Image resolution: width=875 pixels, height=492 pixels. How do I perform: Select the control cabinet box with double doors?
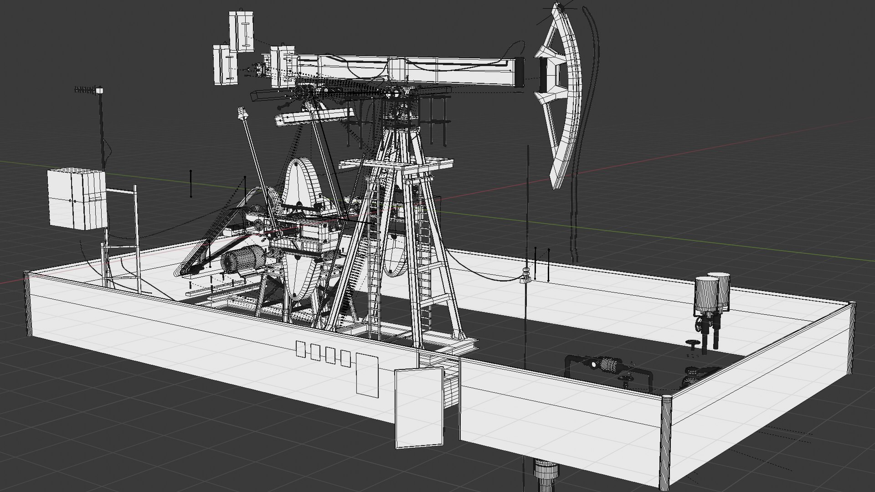[x=77, y=199]
